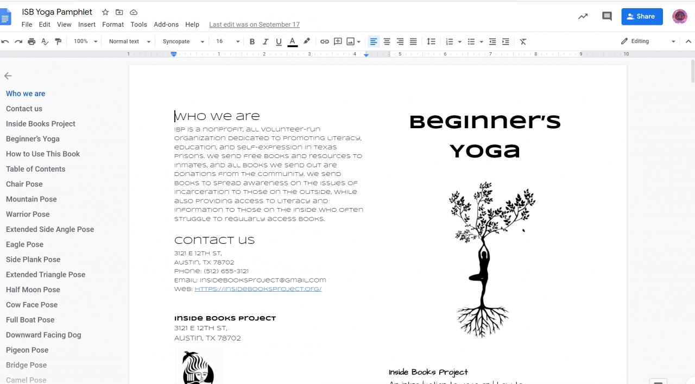
Task: Open the File menu
Action: coord(27,24)
